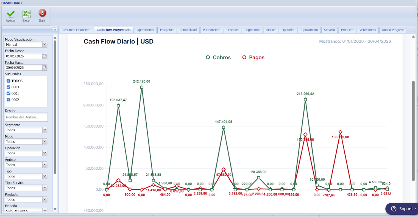Uncheck the TODOS sucursales checkbox

pos(9,81)
